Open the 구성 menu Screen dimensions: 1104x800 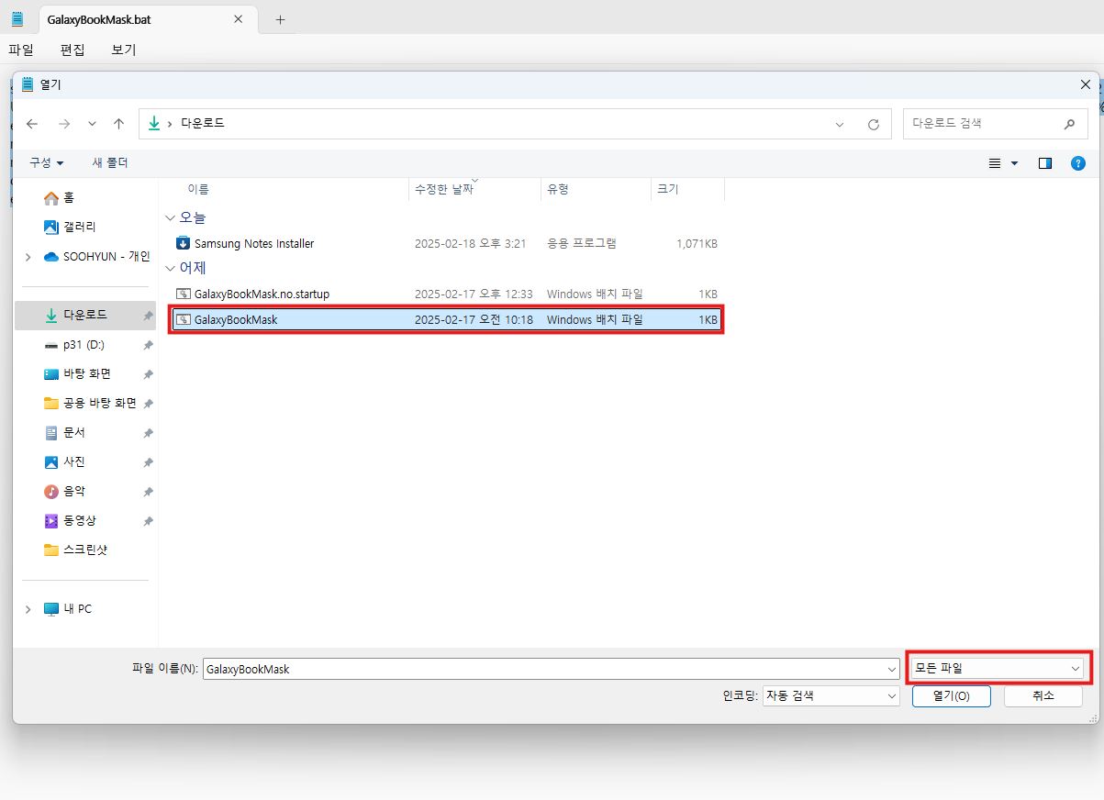pos(47,162)
